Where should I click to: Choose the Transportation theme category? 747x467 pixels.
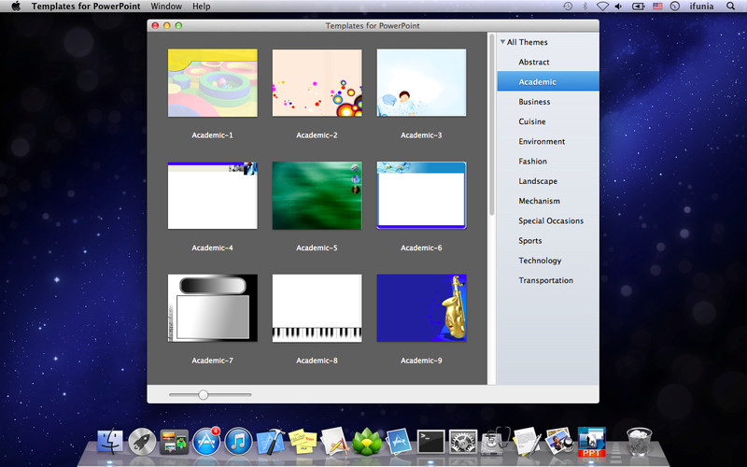[x=548, y=280]
